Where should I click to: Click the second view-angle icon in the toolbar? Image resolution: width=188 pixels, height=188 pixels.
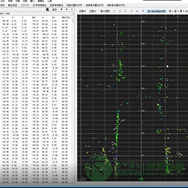[x=120, y=11]
